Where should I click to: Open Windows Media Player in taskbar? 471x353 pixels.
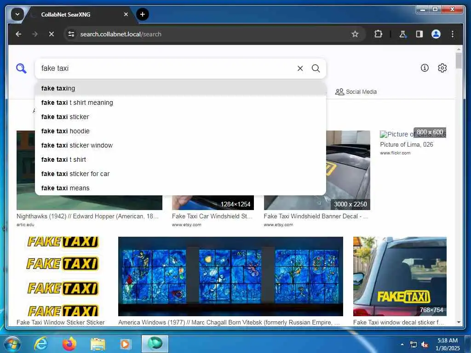125,344
